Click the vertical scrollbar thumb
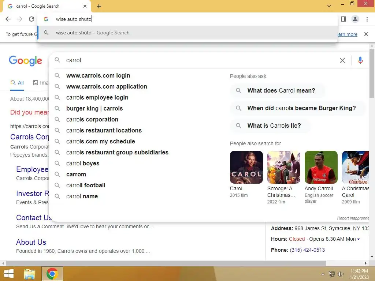Viewport: 375px width, 281px height. pyautogui.click(x=372, y=73)
